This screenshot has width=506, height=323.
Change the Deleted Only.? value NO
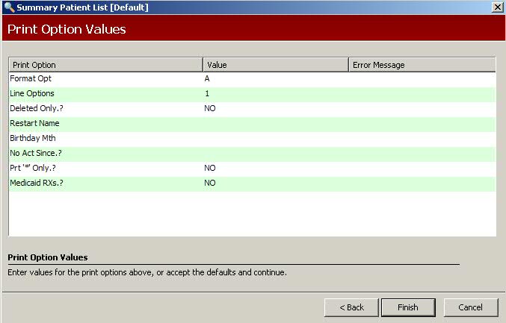275,108
